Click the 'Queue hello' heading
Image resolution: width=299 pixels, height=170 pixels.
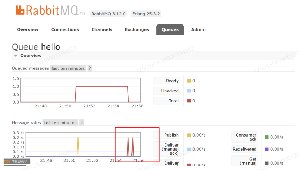[x=36, y=47]
